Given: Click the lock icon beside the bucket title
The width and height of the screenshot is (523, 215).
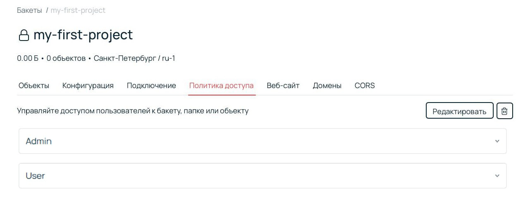Looking at the screenshot, I should (24, 35).
